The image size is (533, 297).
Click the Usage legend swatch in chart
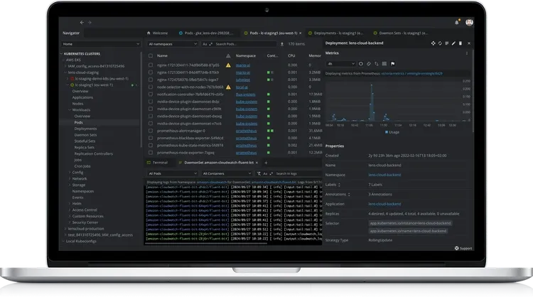click(386, 132)
